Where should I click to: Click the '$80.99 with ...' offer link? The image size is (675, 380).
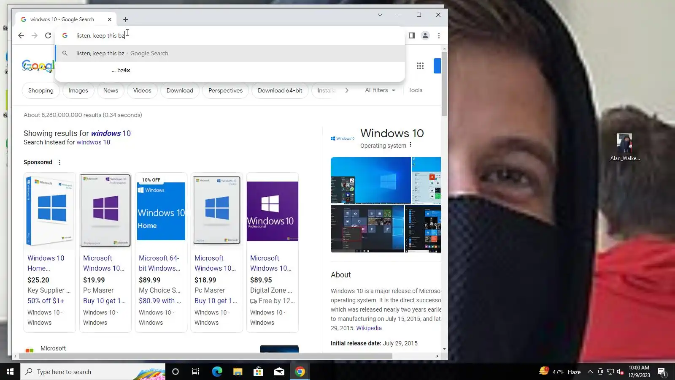[160, 301]
